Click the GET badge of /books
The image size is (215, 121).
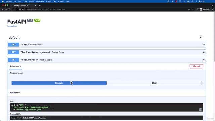(x=13, y=45)
